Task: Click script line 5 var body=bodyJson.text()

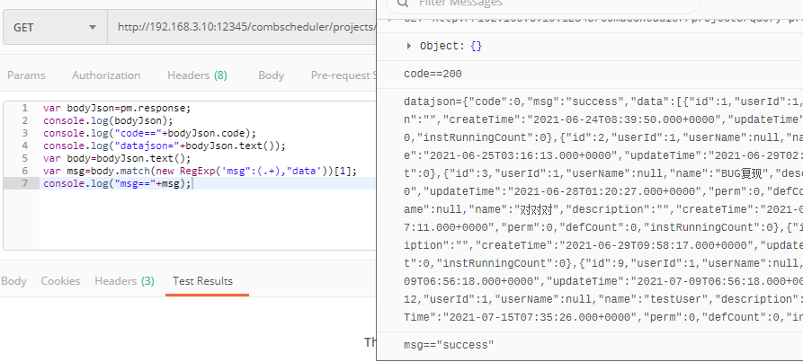Action: pyautogui.click(x=117, y=158)
